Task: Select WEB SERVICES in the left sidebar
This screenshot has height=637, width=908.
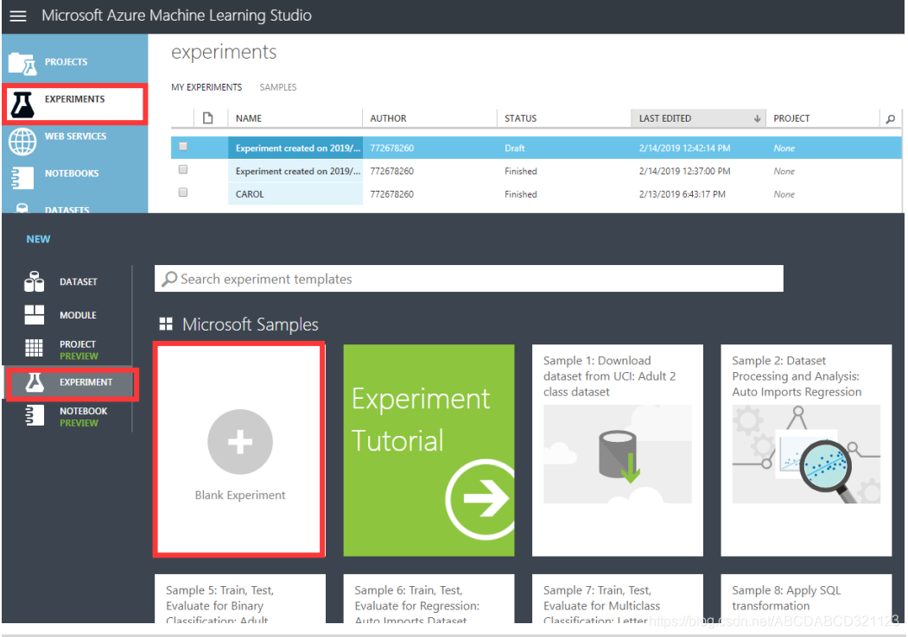Action: 75,136
